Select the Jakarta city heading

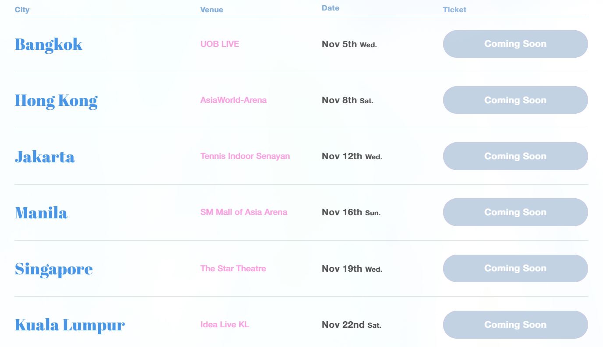(x=45, y=157)
